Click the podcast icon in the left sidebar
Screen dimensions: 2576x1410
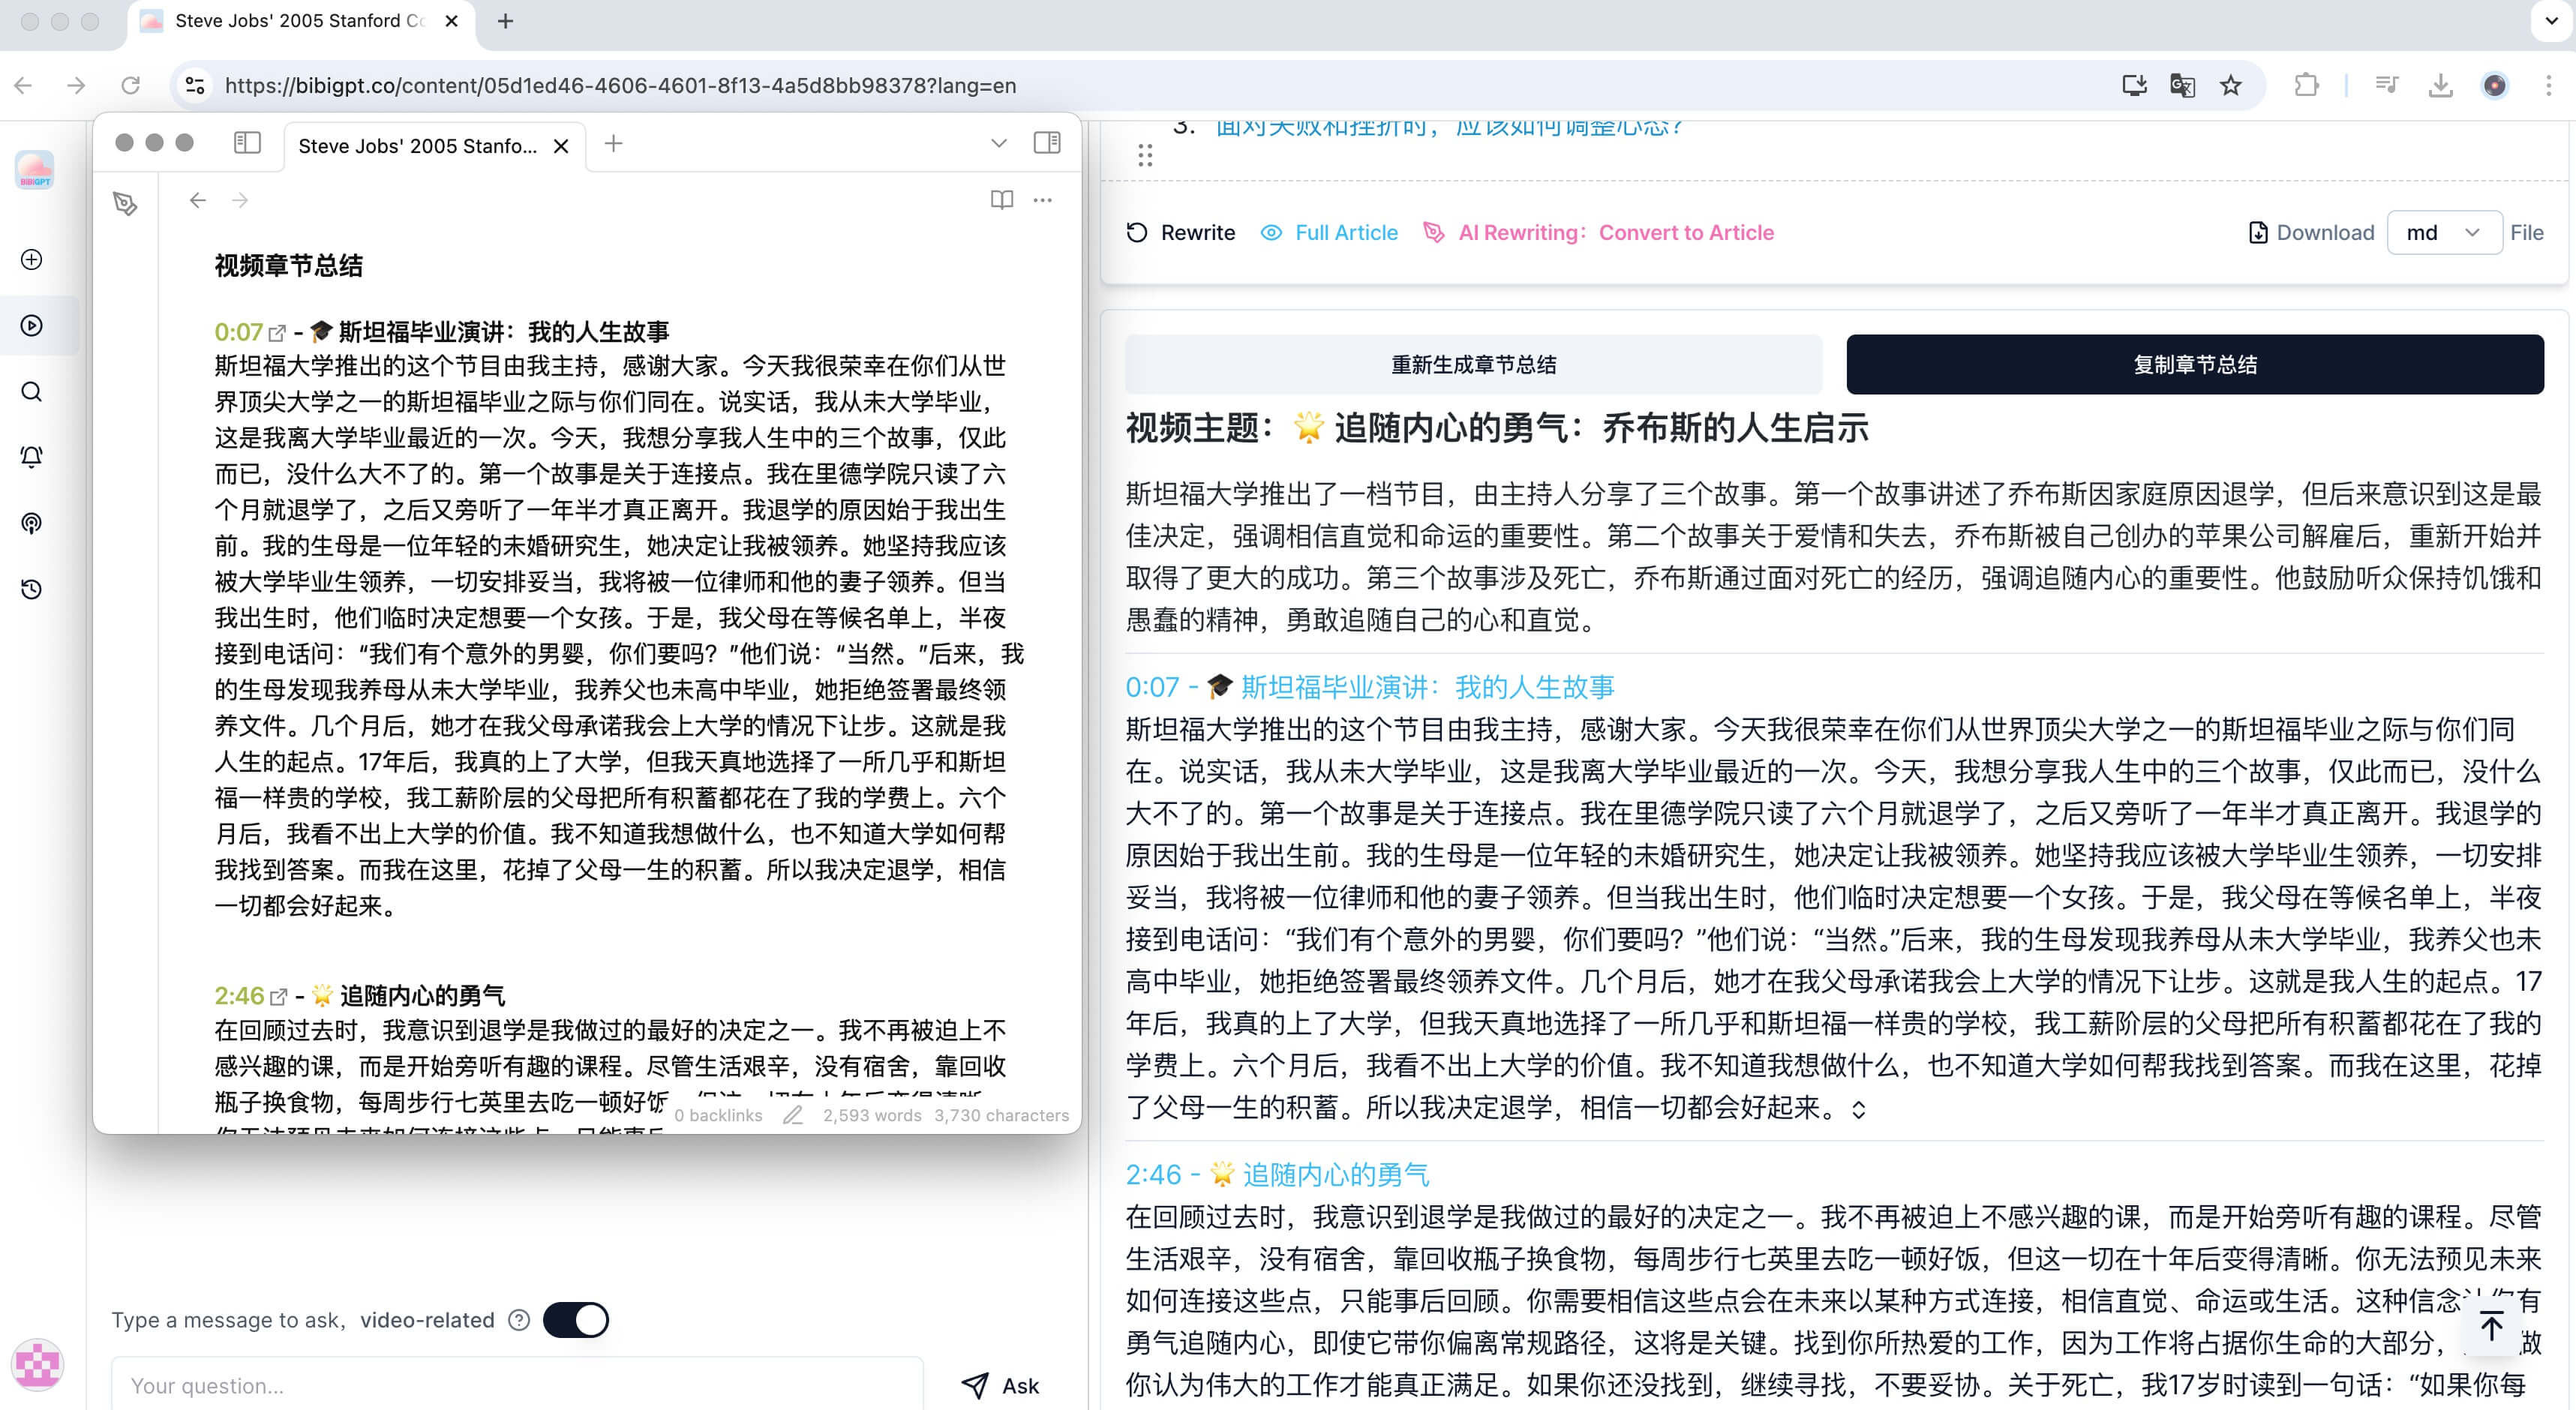point(32,523)
